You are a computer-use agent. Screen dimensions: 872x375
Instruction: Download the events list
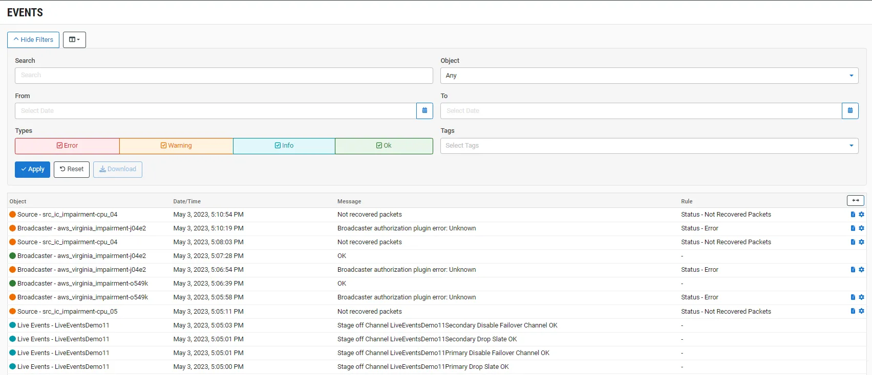coord(118,170)
